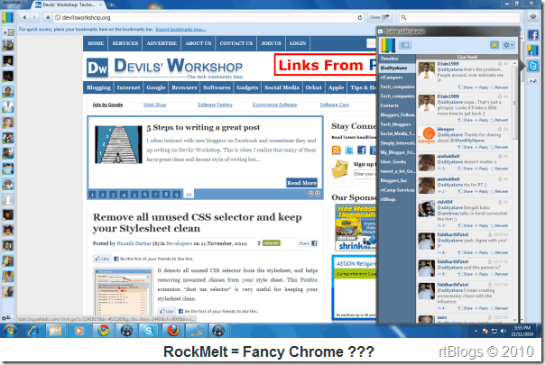Close the Devils' Workshop tab
The width and height of the screenshot is (545, 365).
(101, 5)
